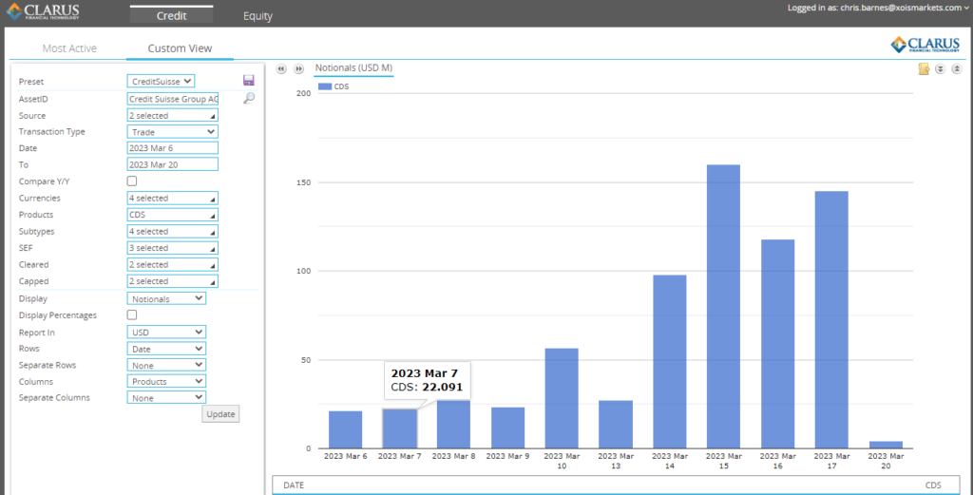This screenshot has height=495, width=973.
Task: Open the Separate Rows dropdown
Action: (166, 365)
